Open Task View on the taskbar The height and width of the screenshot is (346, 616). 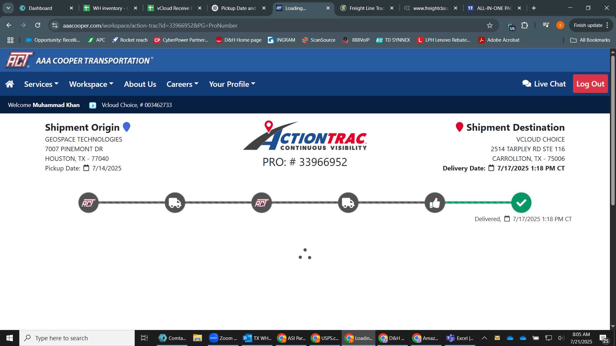coord(144,338)
